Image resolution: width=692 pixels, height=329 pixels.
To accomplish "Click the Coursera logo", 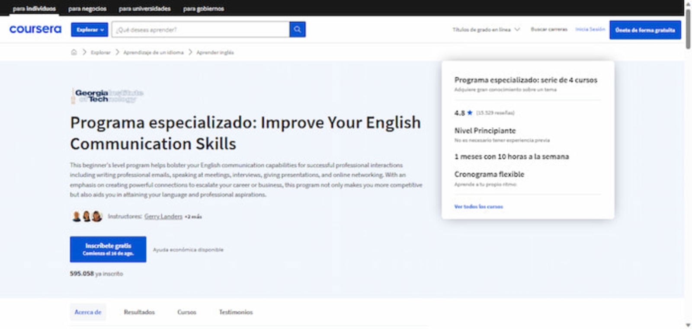I will [x=35, y=29].
